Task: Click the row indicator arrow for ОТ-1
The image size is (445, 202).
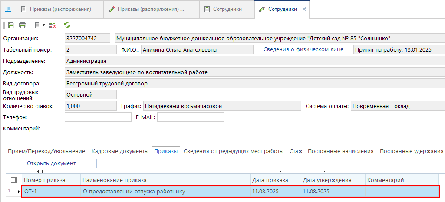Action: (x=18, y=192)
